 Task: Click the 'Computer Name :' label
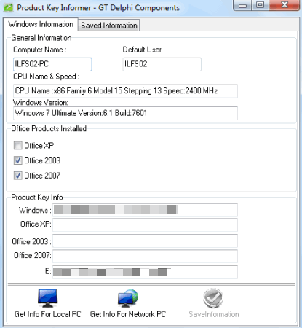coord(40,50)
